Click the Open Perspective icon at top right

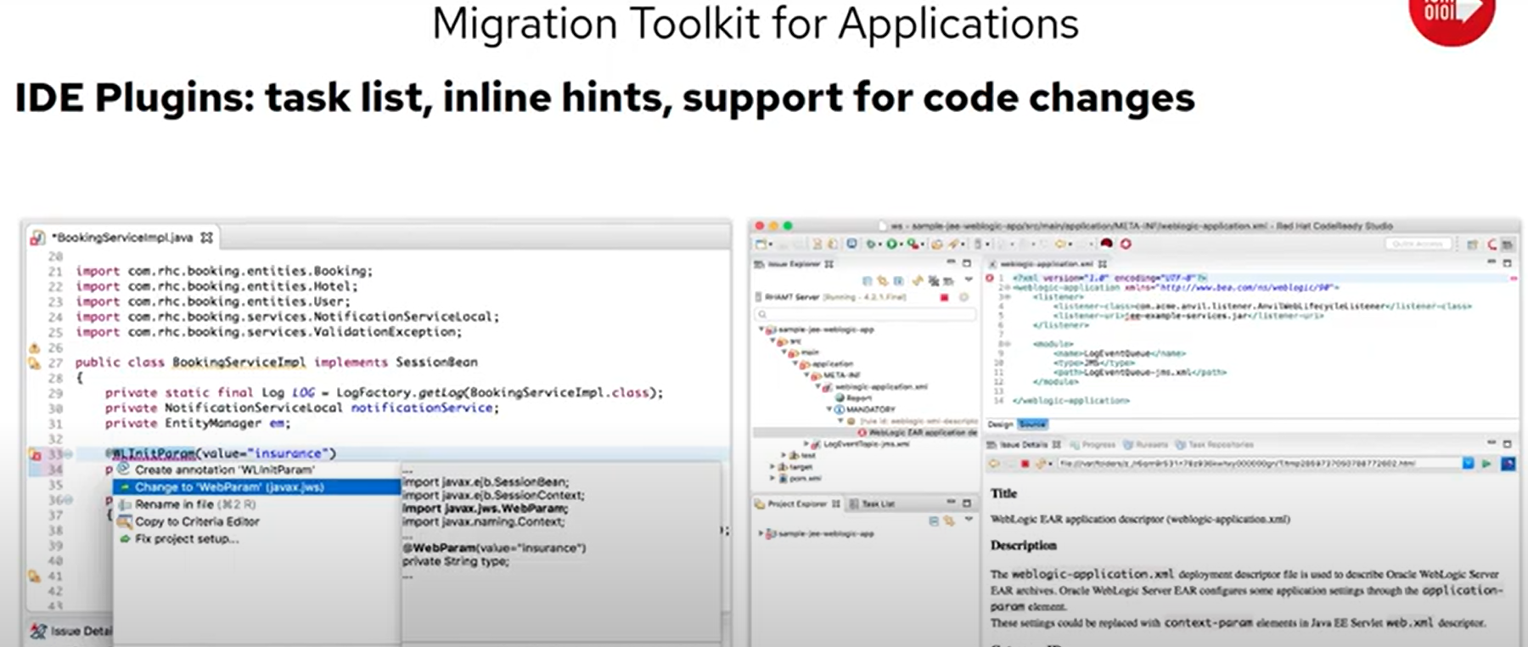[1473, 245]
